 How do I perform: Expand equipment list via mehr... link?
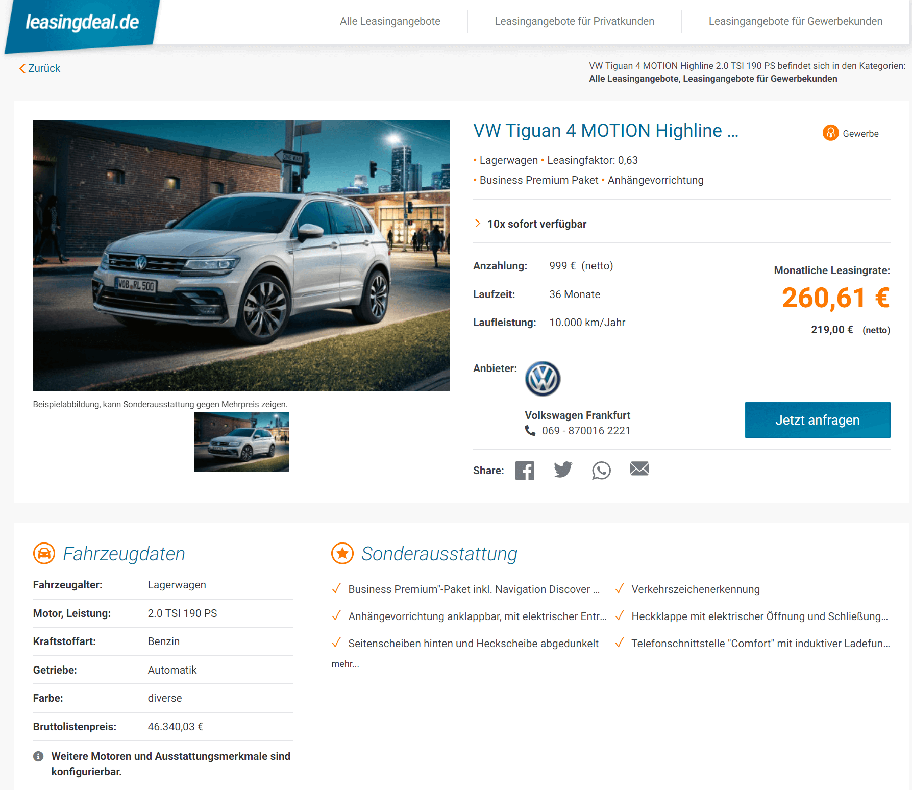(345, 664)
